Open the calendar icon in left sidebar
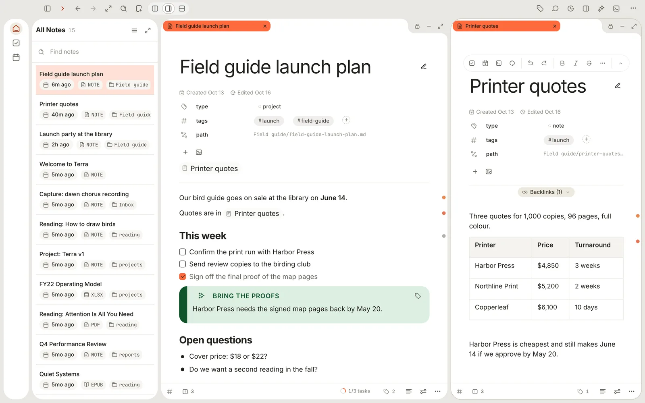The image size is (645, 403). point(16,57)
